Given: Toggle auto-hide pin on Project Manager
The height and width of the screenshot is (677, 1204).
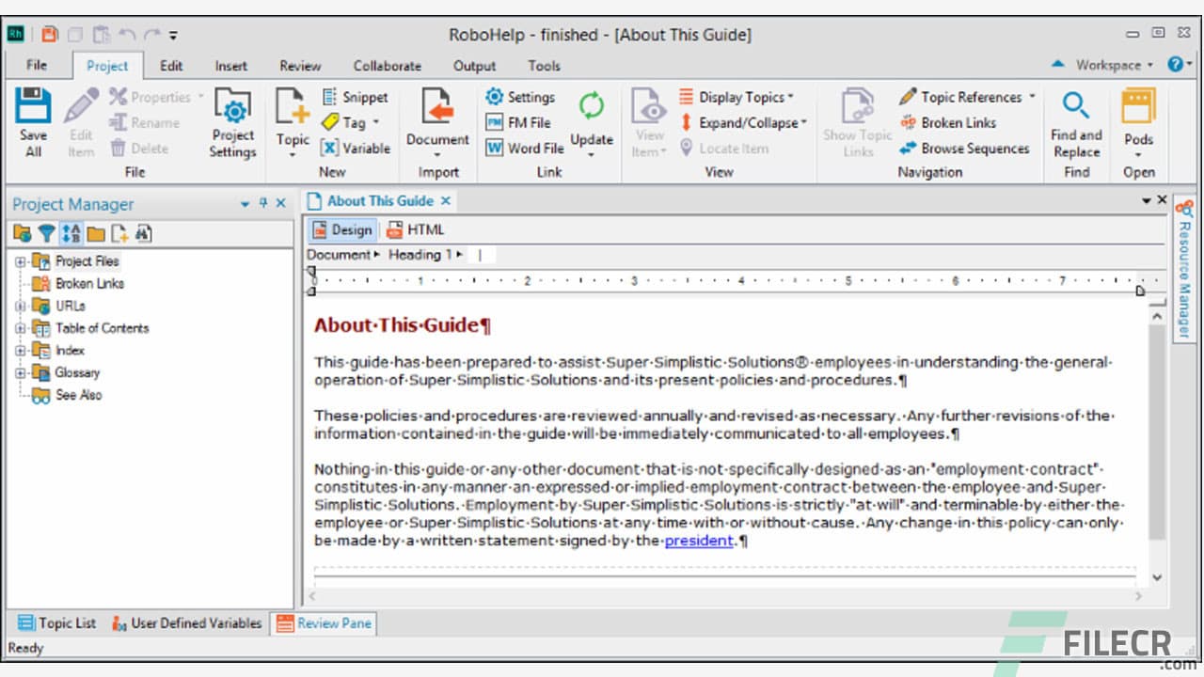Looking at the screenshot, I should pyautogui.click(x=262, y=203).
